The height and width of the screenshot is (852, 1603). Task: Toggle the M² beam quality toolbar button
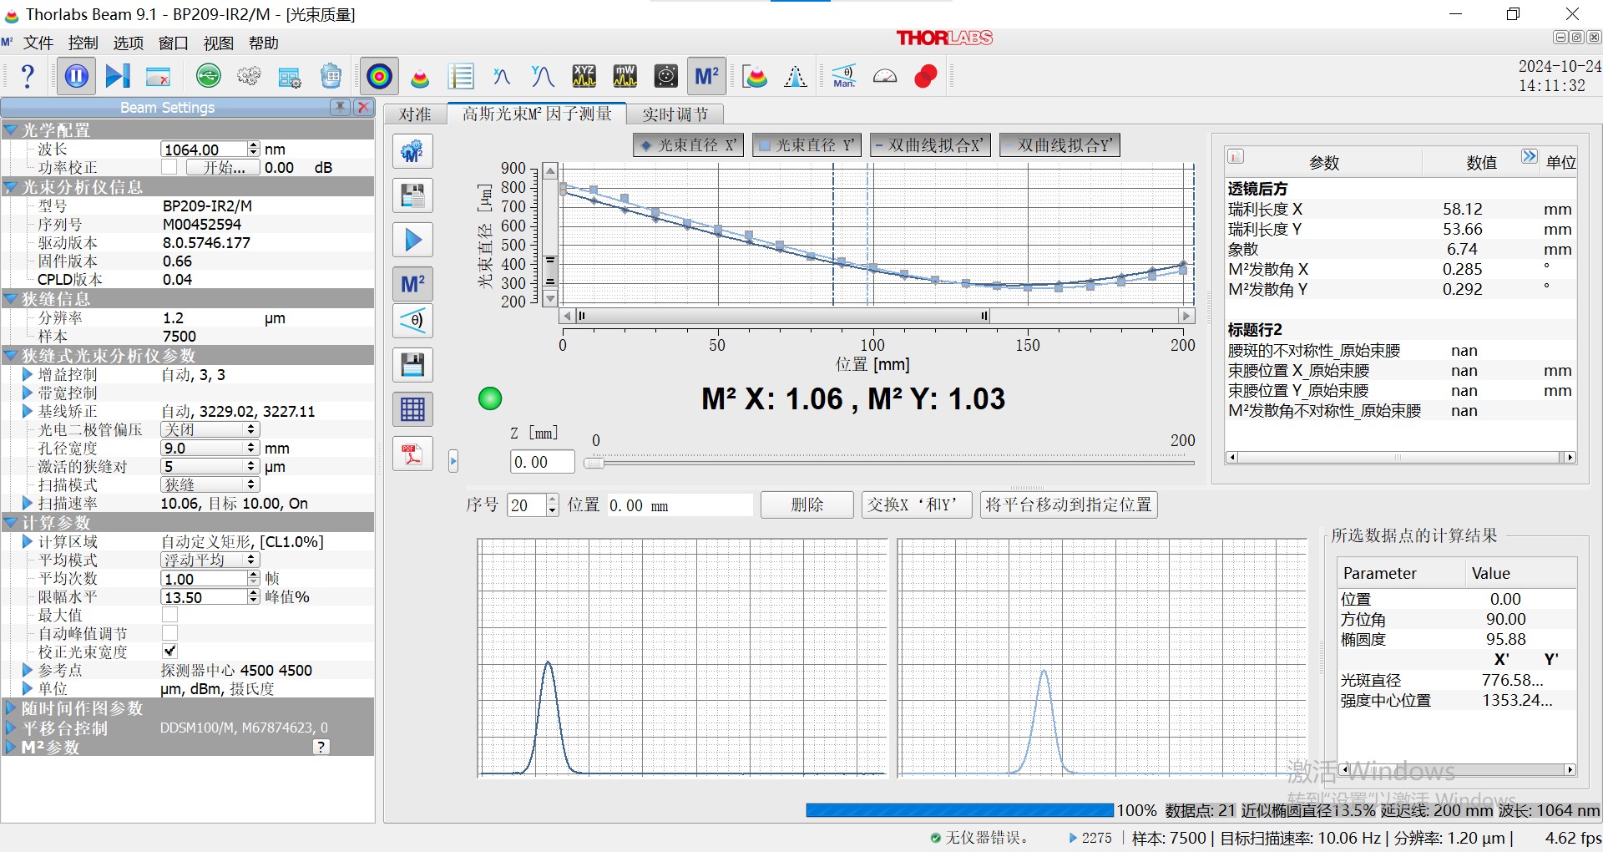tap(706, 77)
